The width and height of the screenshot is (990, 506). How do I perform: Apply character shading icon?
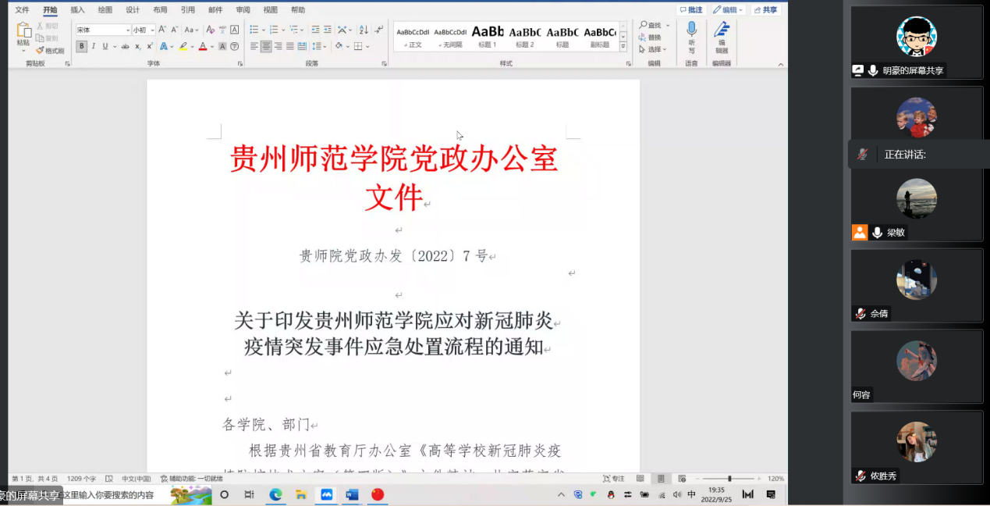point(222,47)
